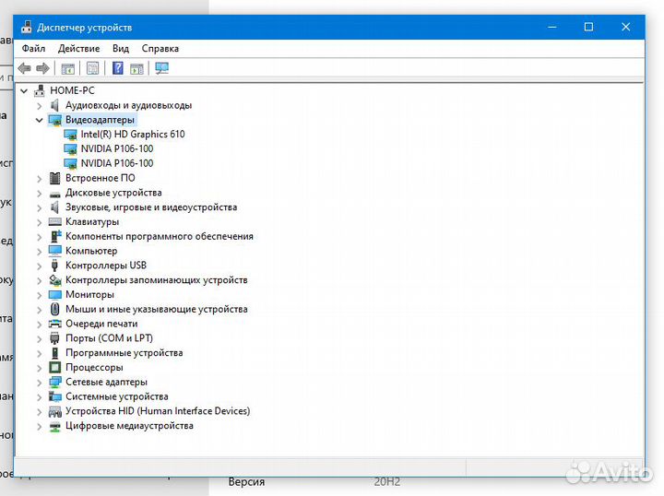Select Устройства HID (Human Interface Devices) label
The image size is (664, 496).
(158, 411)
